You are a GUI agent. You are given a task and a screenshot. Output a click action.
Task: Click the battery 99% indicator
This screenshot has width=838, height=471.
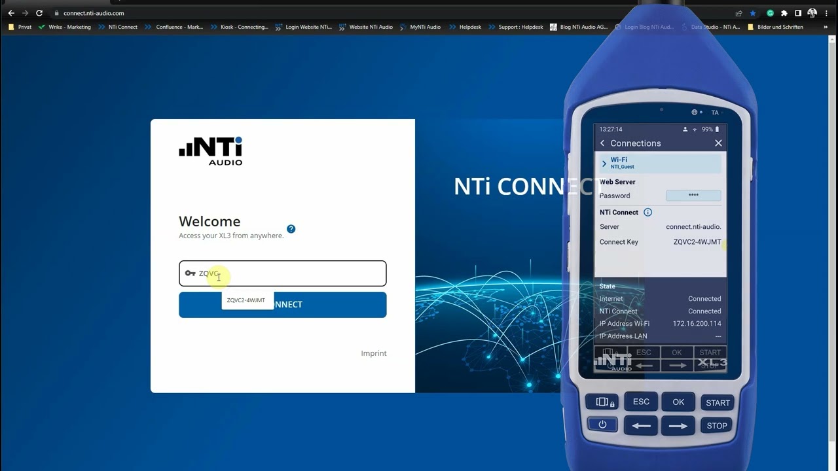point(710,130)
